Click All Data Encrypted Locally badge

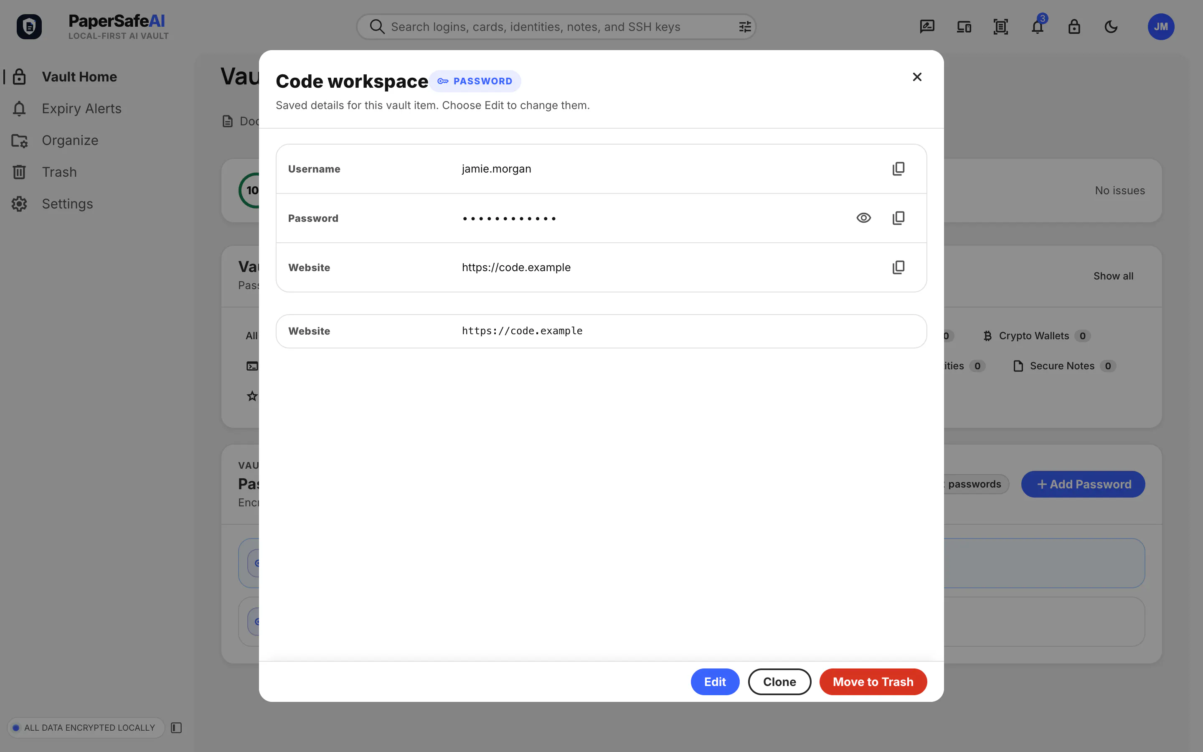[x=85, y=728]
